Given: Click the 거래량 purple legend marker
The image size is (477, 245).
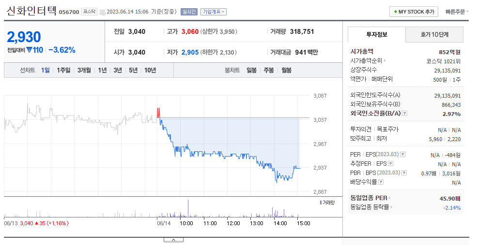Looking at the screenshot, I should 321,202.
